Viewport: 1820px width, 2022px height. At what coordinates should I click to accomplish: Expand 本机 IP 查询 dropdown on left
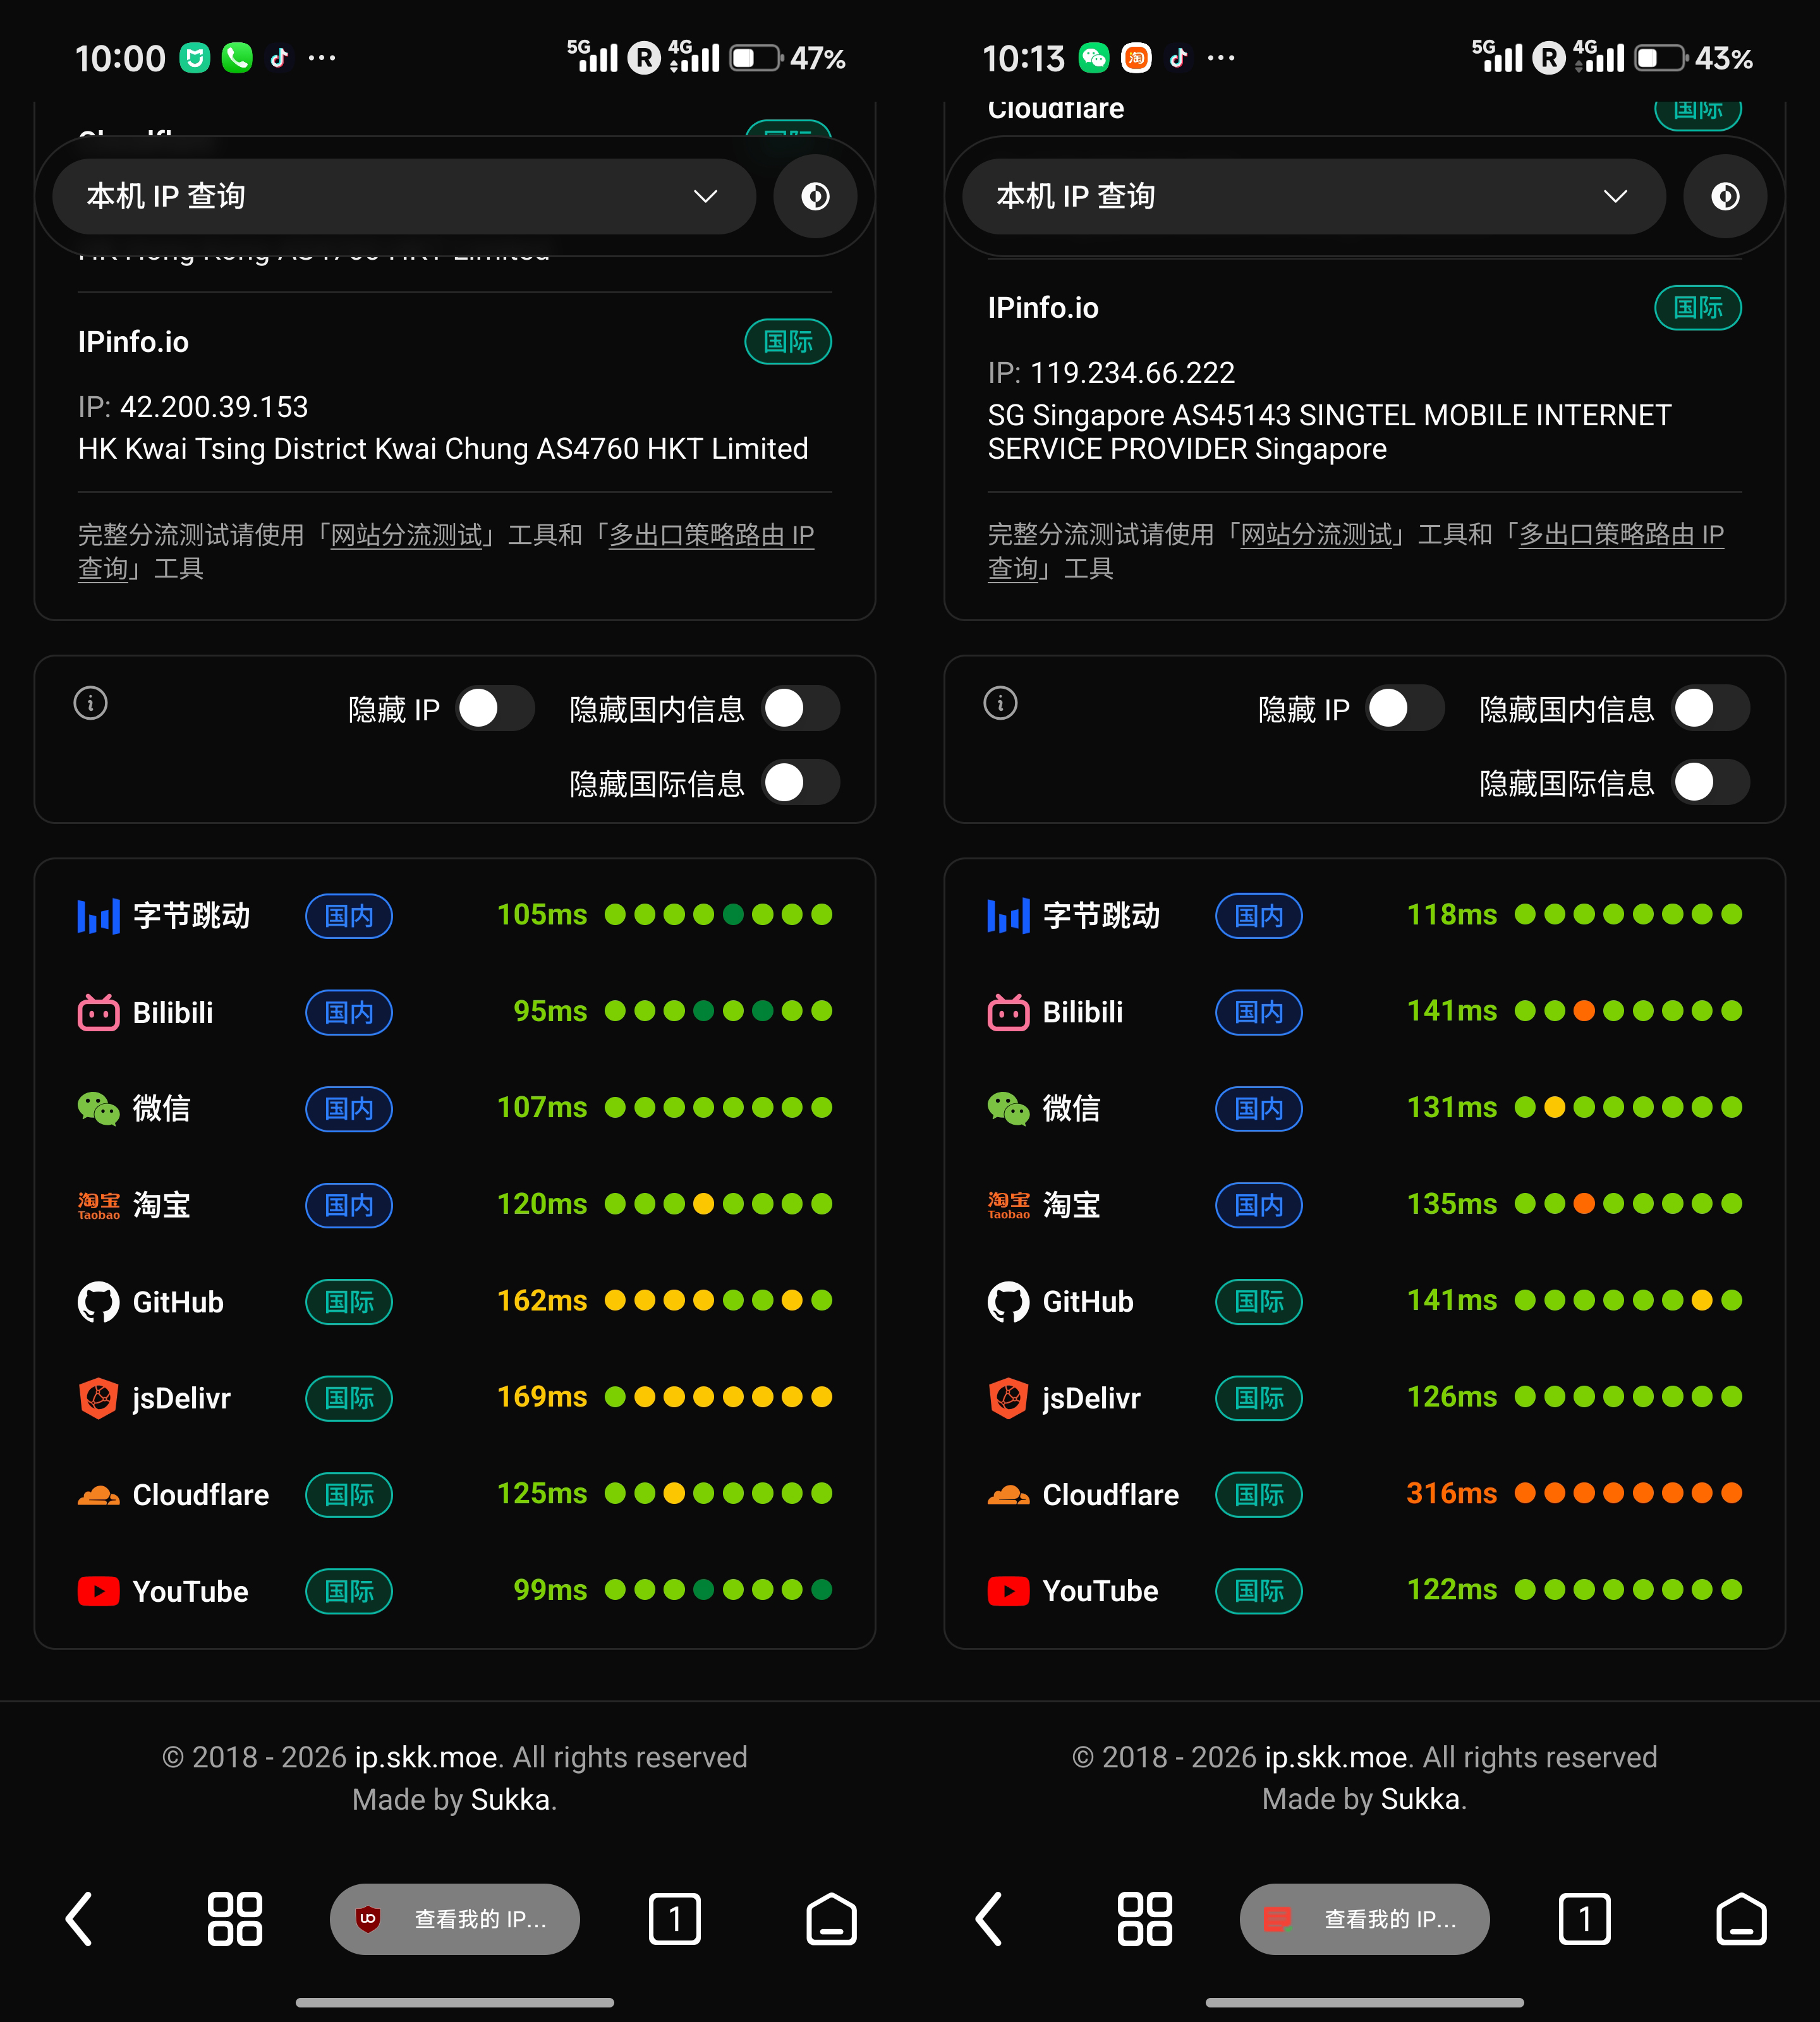[x=404, y=196]
